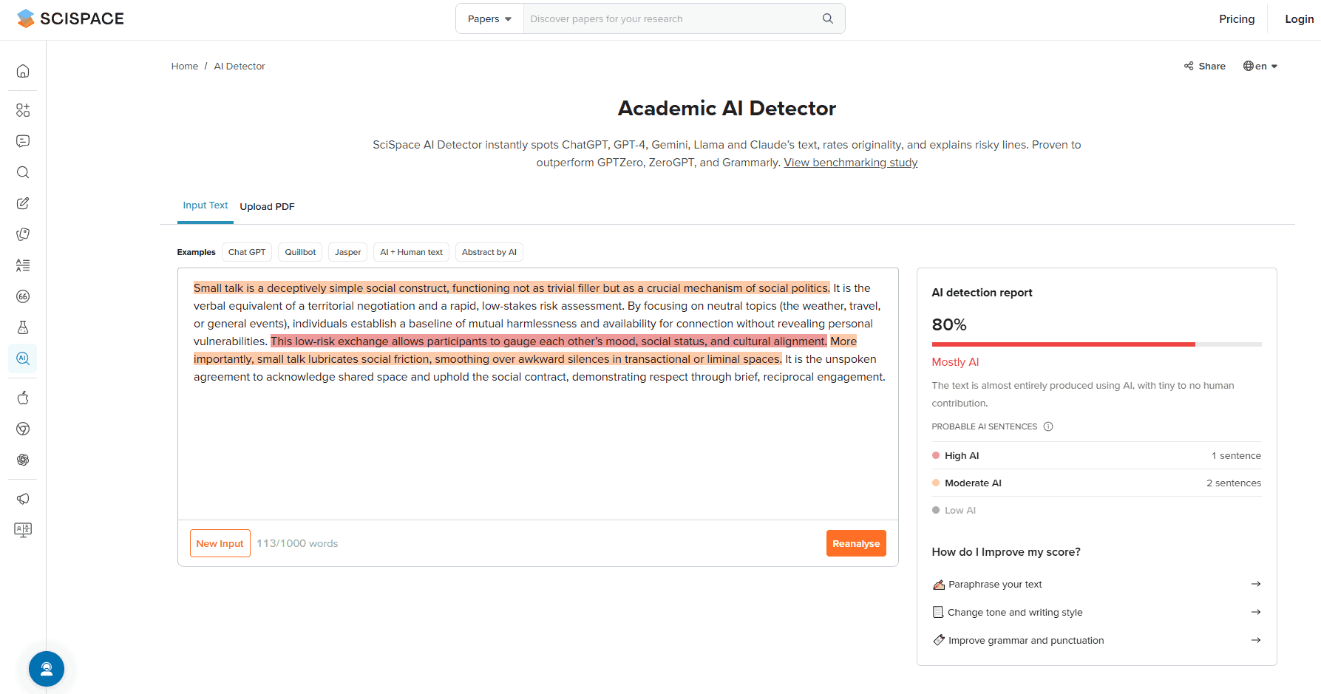Click the Chrome extension sidebar icon

click(23, 429)
